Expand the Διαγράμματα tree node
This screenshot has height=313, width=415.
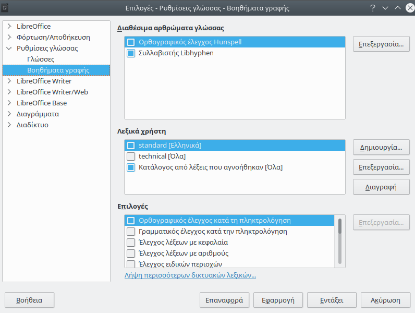click(9, 114)
